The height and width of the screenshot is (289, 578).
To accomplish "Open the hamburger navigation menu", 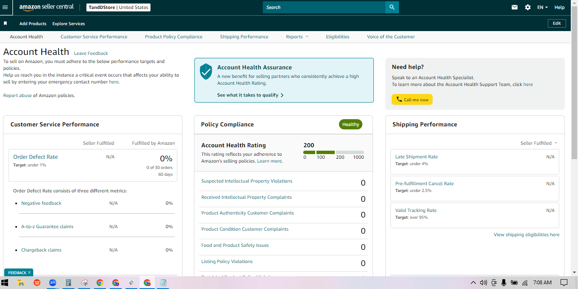I will click(5, 7).
